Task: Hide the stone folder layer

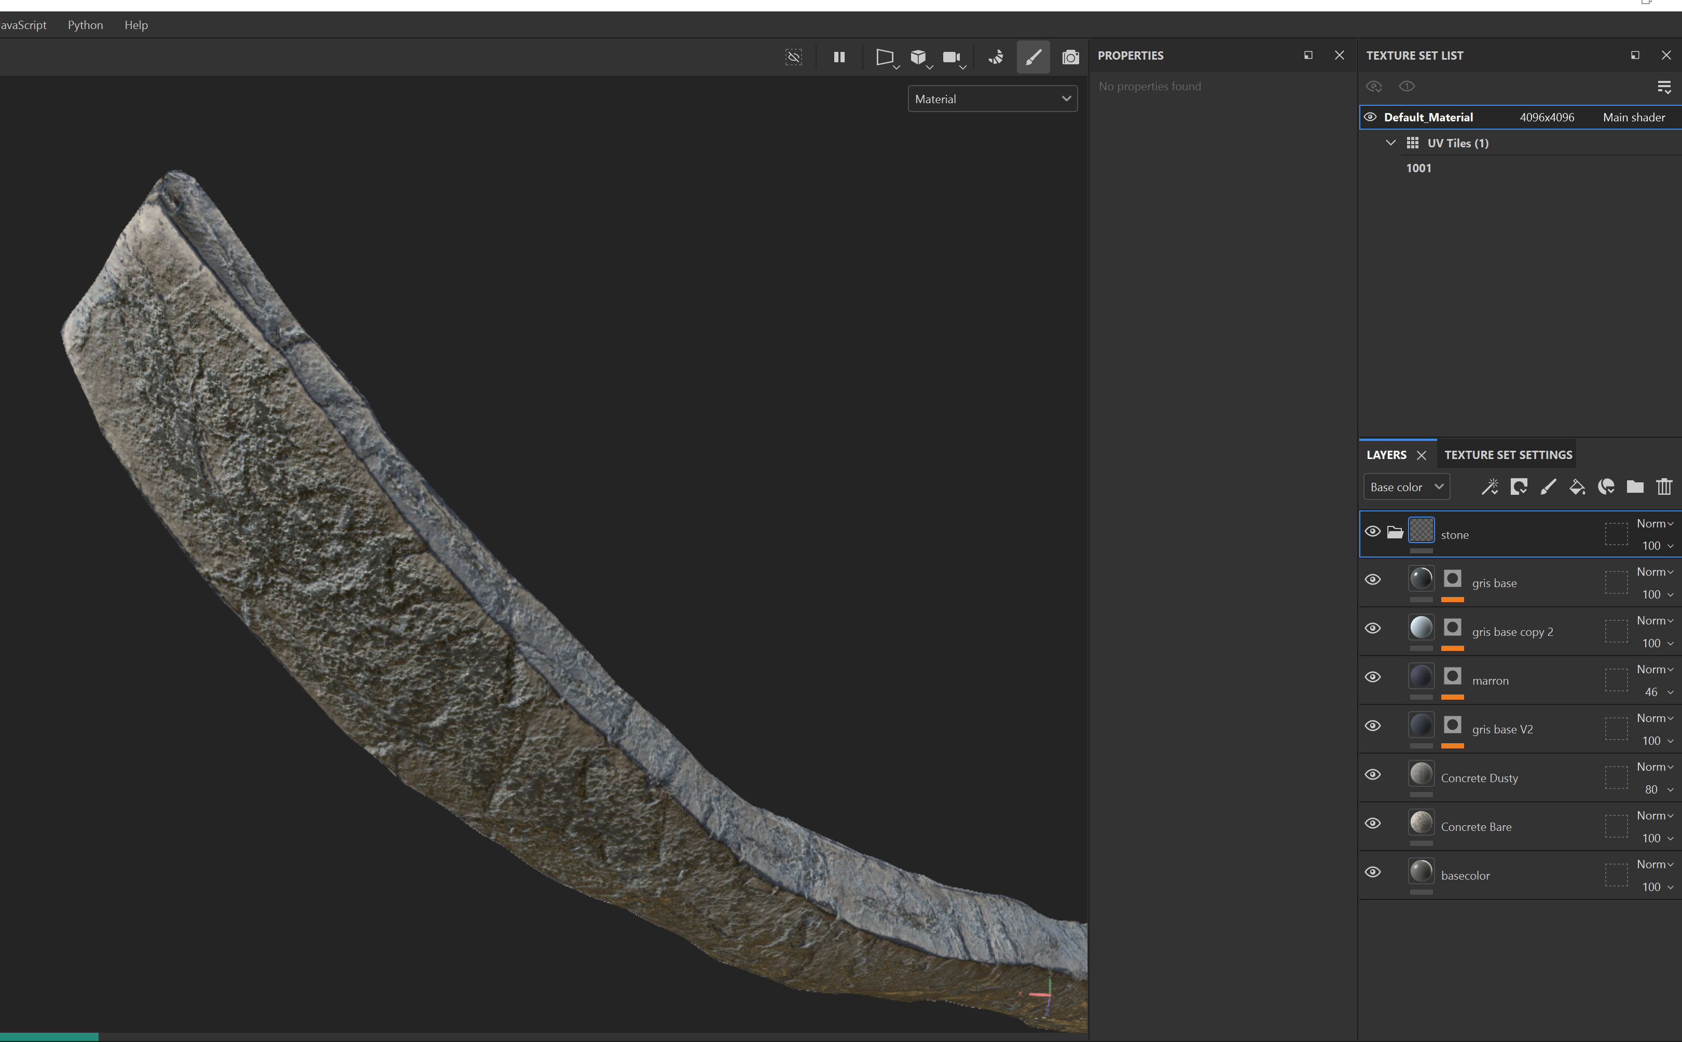Action: click(x=1372, y=531)
